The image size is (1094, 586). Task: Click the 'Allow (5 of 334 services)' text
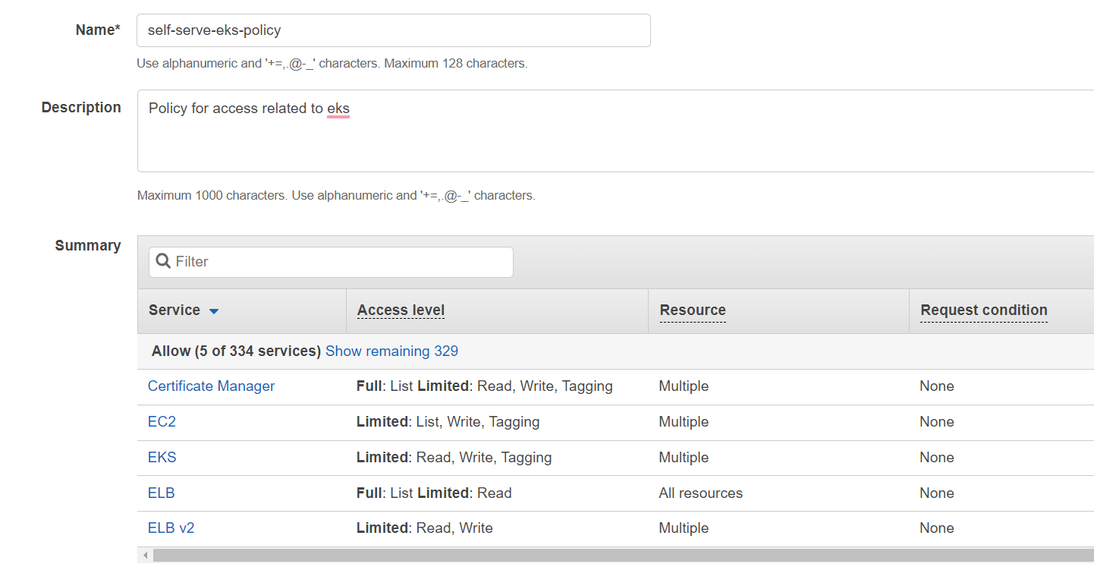236,351
